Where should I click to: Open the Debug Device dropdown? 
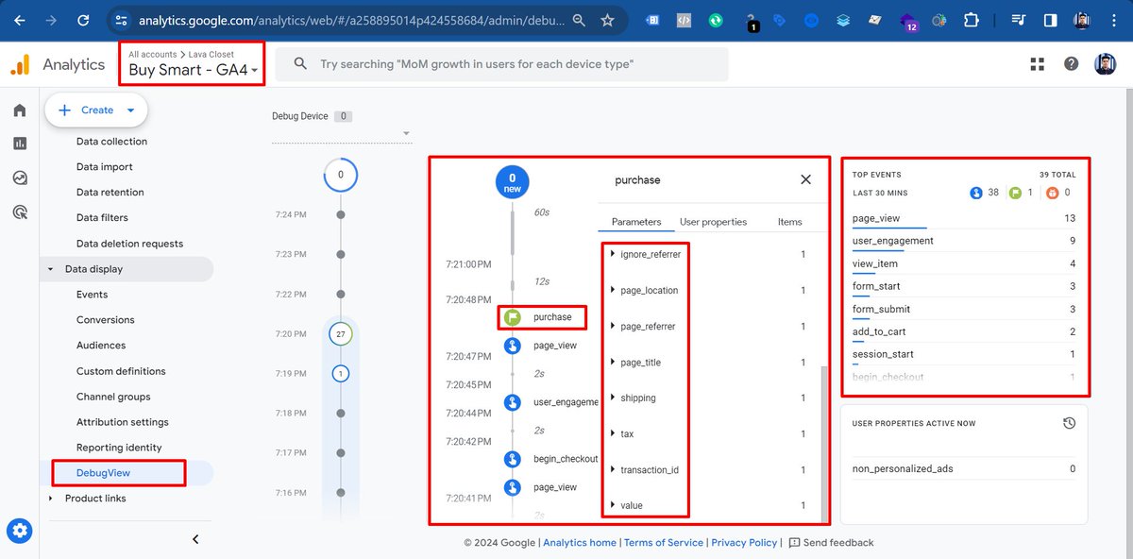point(341,133)
